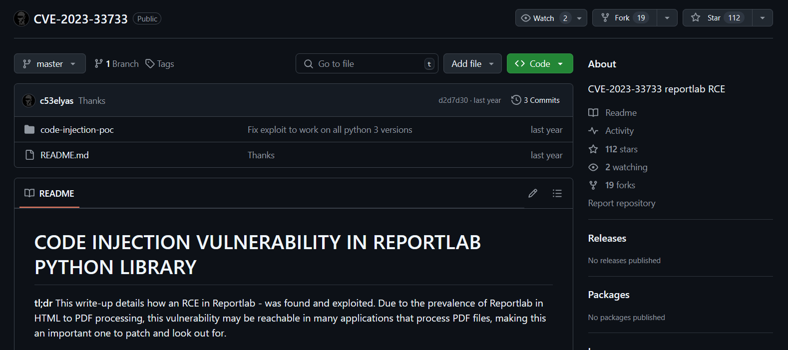Click the 'last year' date on README.md row
This screenshot has width=788, height=350.
coord(546,155)
